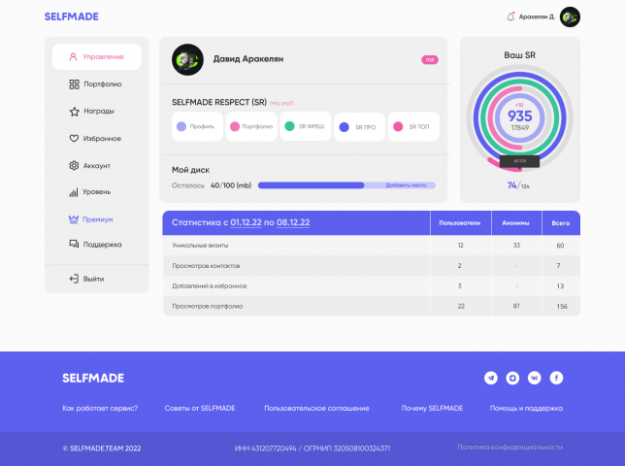This screenshot has width=625, height=466.
Task: Select the SR ТОП chip
Action: (413, 126)
